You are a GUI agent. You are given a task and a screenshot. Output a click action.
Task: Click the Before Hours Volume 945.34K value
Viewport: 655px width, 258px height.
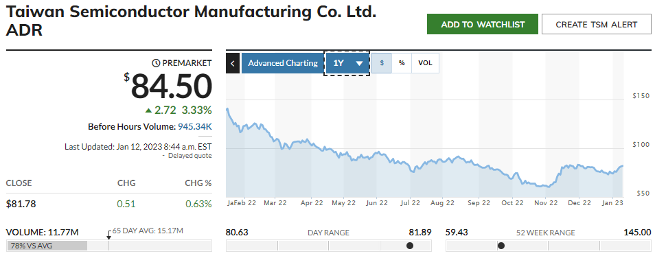[195, 126]
